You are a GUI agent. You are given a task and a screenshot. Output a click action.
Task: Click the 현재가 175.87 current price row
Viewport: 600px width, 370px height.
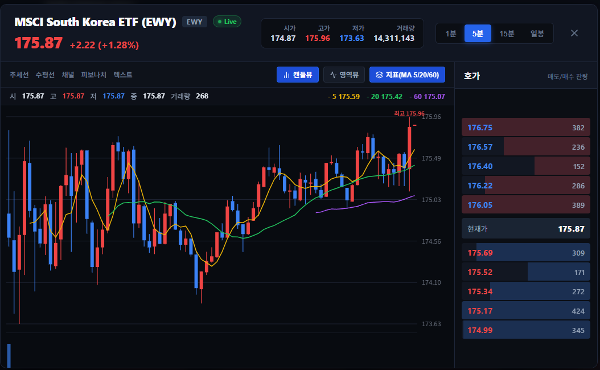click(x=526, y=229)
